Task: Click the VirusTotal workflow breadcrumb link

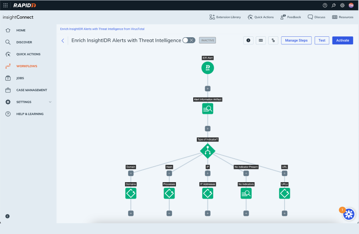Action: tap(102, 29)
